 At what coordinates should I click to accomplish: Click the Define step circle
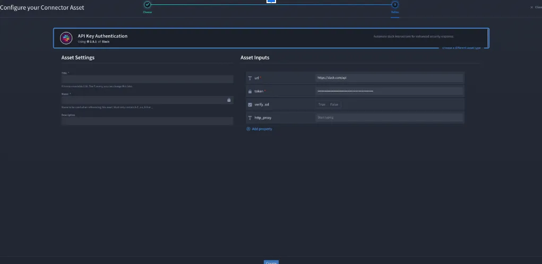(x=395, y=4)
